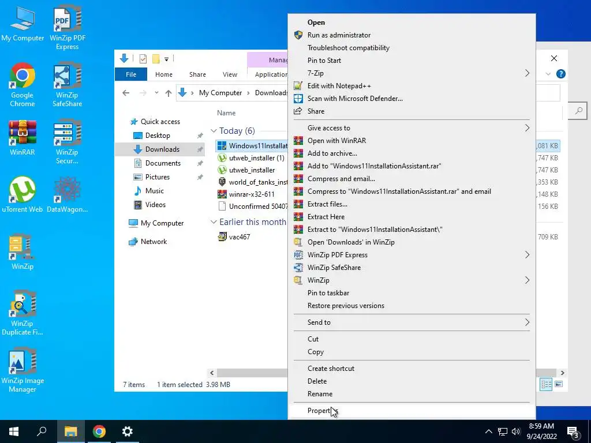Screen dimensions: 591x443
Task: Launch uTorrent Web desktop shortcut
Action: coord(23,194)
